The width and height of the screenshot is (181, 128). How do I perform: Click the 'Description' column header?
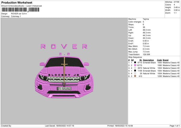(148, 60)
